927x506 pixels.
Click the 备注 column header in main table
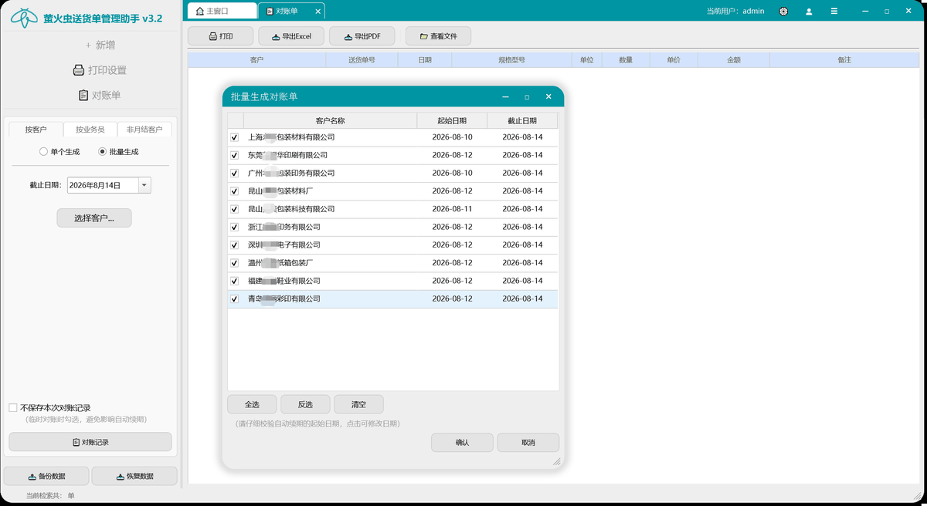(844, 59)
